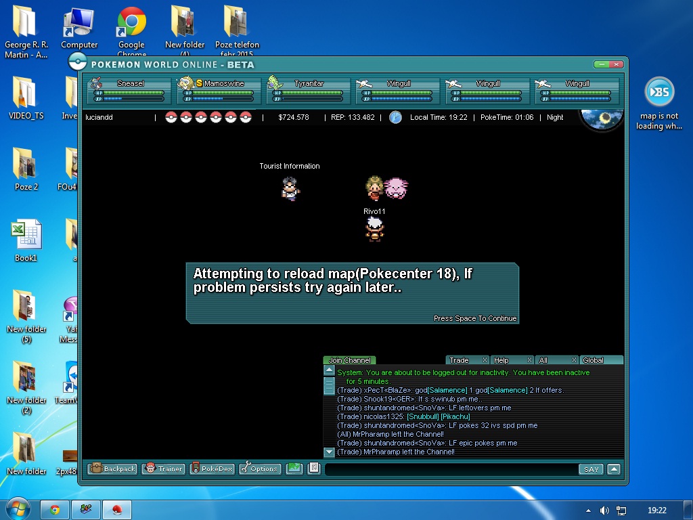Screen dimensions: 693x520
Task: Open game Options
Action: (x=259, y=469)
